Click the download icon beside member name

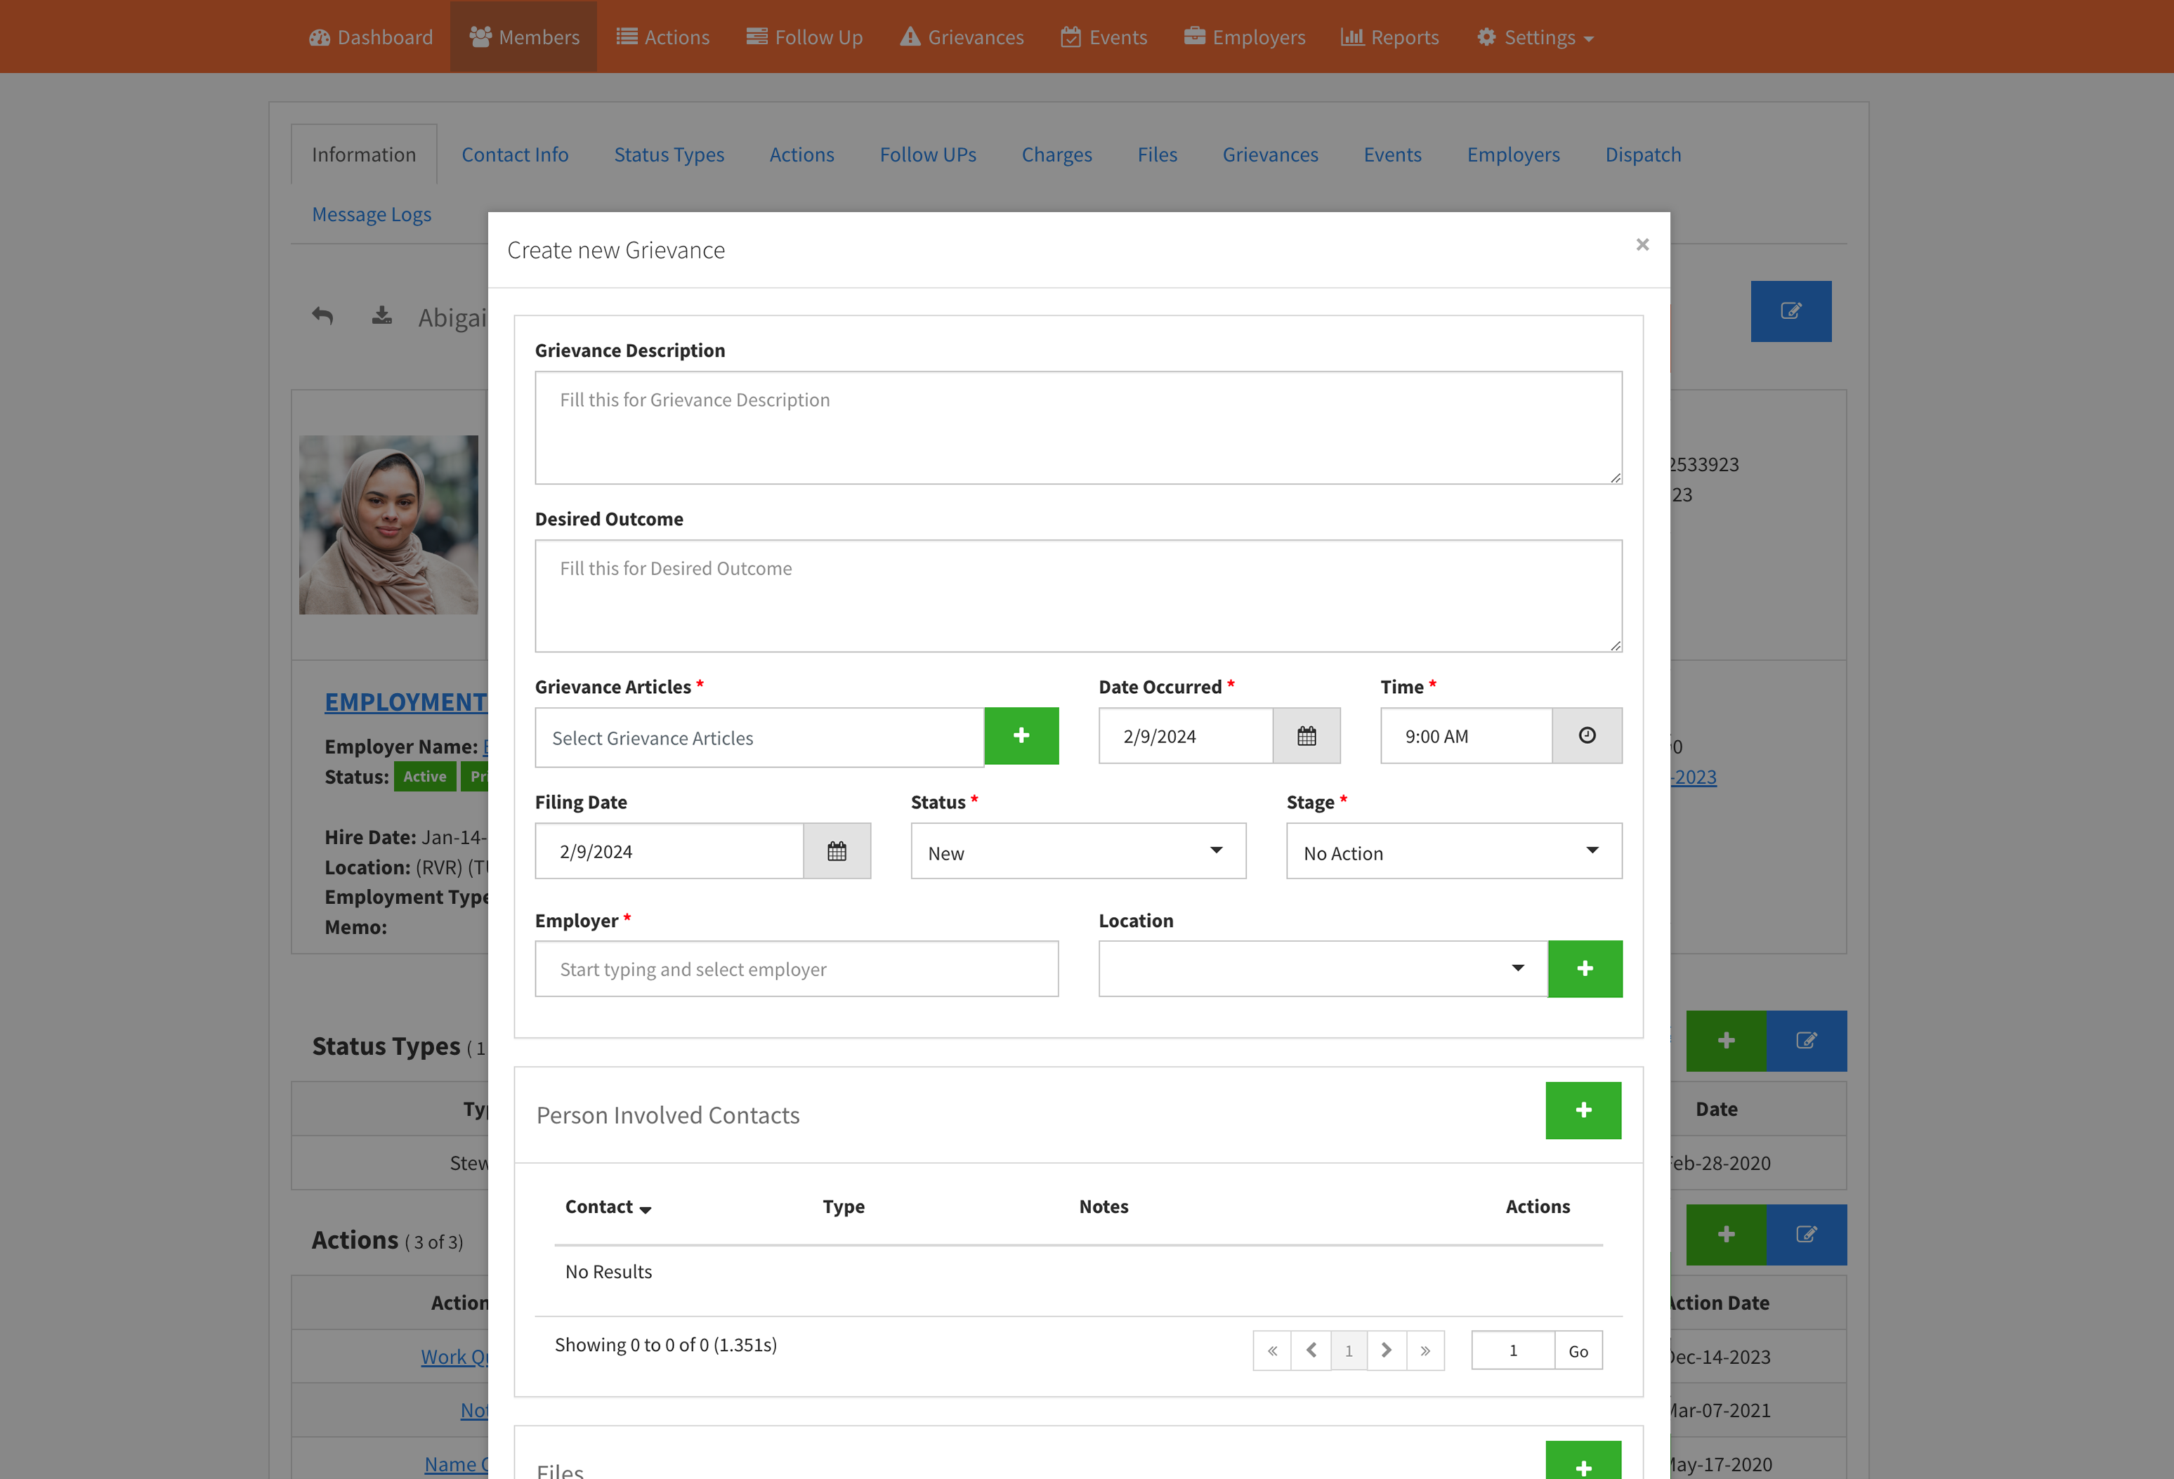(381, 315)
